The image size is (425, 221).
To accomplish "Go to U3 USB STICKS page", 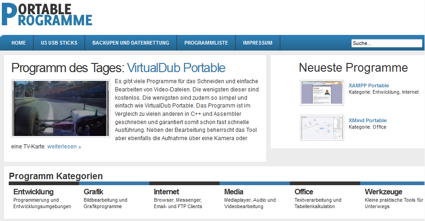I will pos(59,43).
